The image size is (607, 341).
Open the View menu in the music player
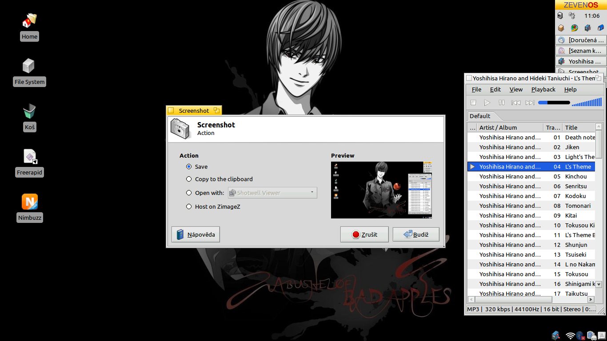coord(516,89)
